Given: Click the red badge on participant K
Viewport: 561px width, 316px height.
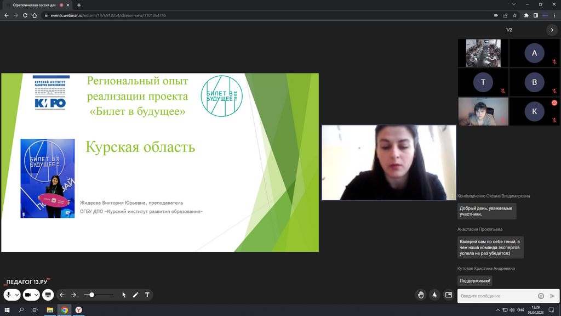Looking at the screenshot, I should click(x=554, y=103).
